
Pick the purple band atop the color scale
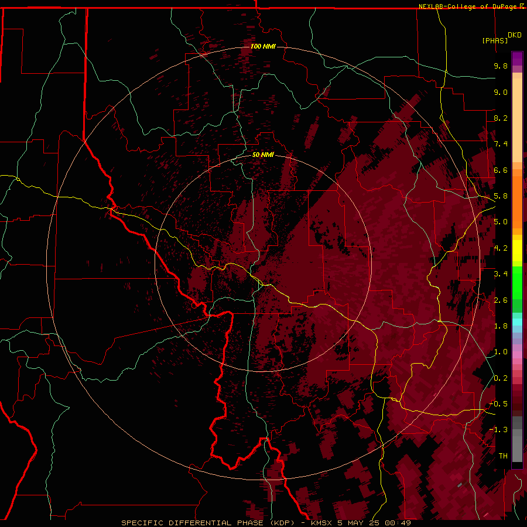517,59
